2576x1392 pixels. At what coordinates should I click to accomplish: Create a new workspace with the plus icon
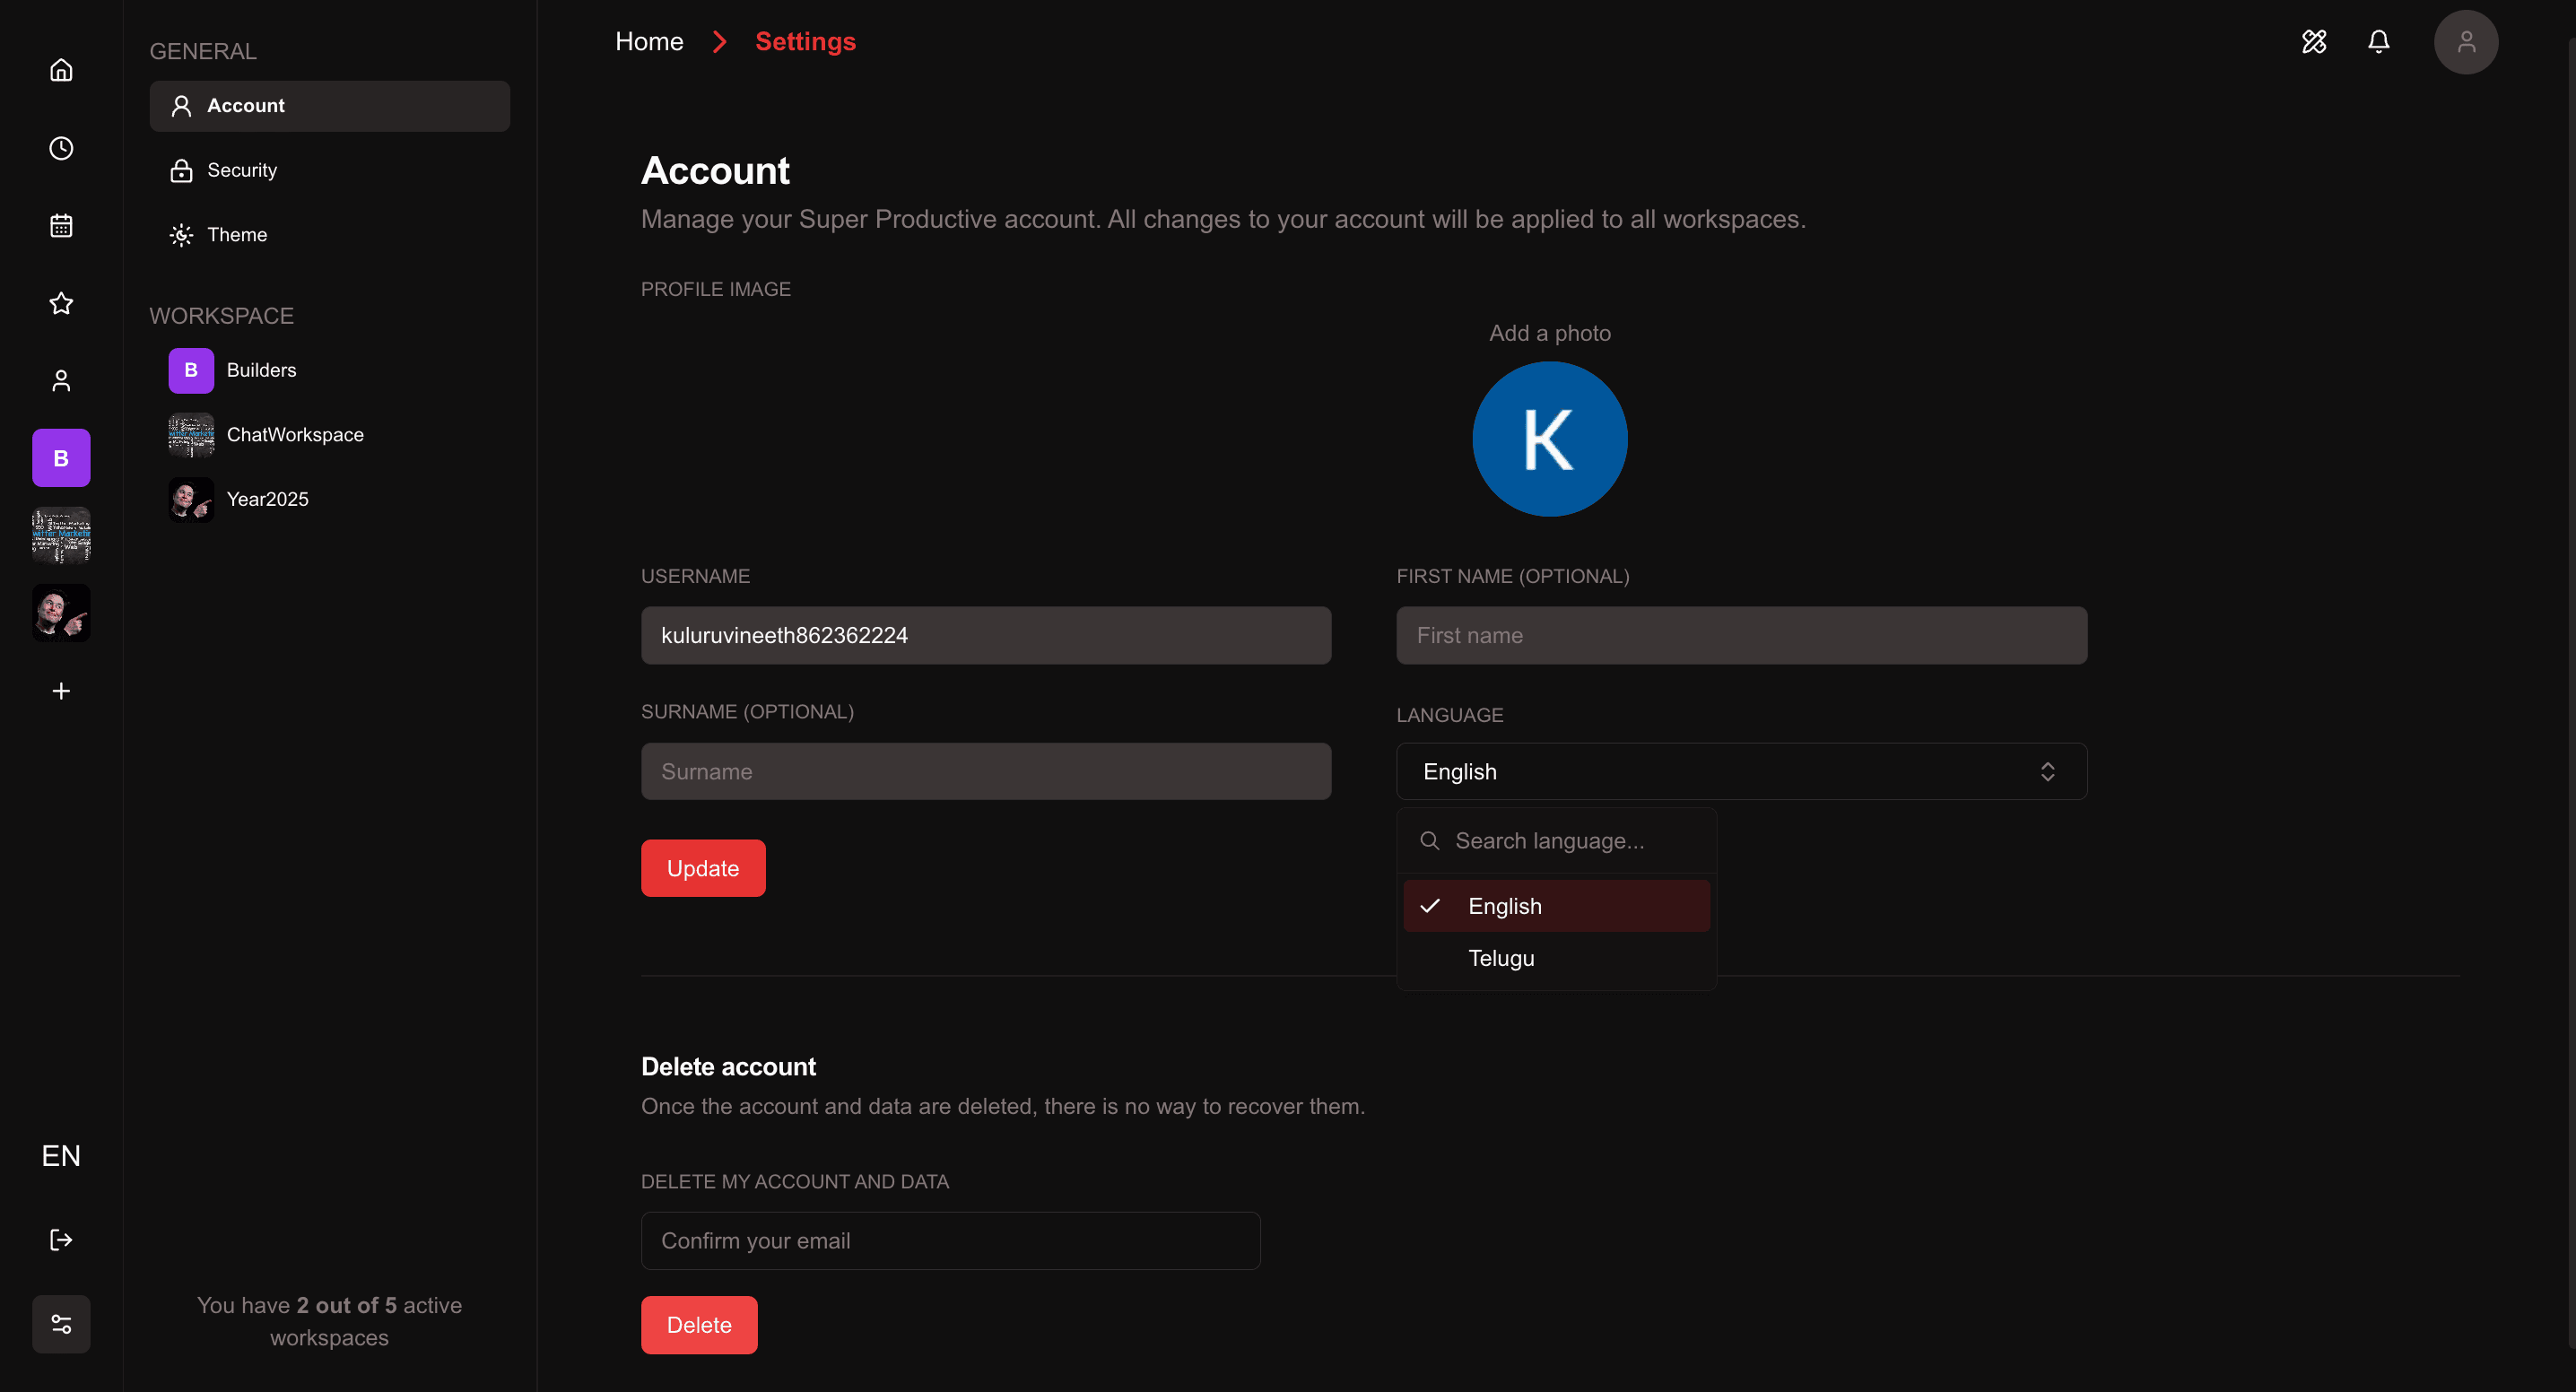pyautogui.click(x=60, y=690)
